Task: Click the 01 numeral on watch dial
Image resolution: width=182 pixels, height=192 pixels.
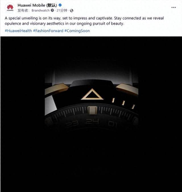Action: [113, 124]
